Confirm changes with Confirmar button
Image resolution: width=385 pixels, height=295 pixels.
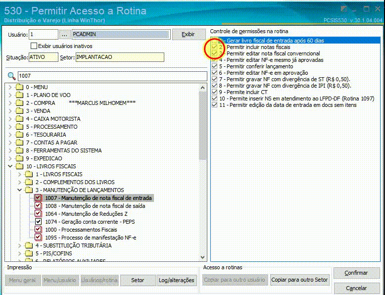356,273
